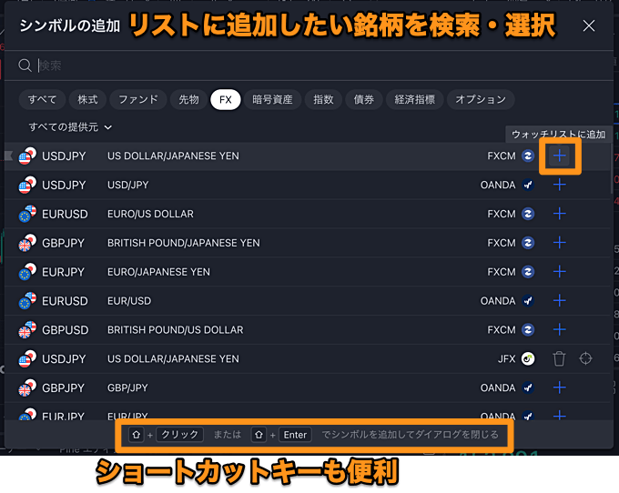Select 'US DOLLAR/JAPANESE YEN' FXCM row text
619x493 pixels.
pos(173,156)
